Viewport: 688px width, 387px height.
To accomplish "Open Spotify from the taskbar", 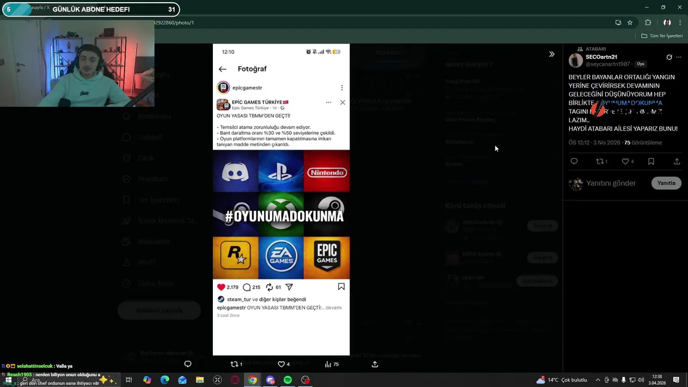I will click(288, 380).
